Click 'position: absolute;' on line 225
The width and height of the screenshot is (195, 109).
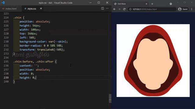(x=35, y=21)
